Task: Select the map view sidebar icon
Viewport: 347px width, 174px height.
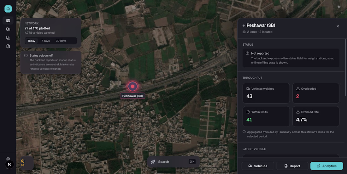Action: pos(8,20)
